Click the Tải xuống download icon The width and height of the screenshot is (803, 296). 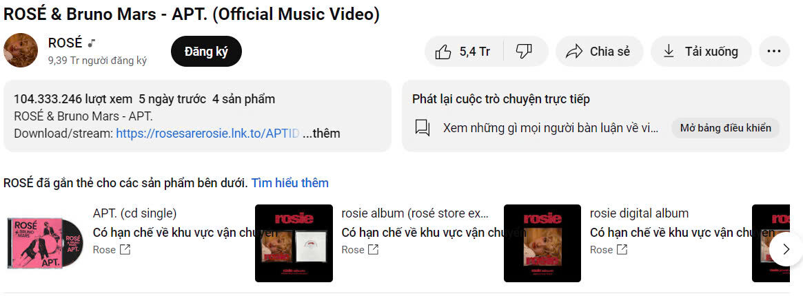[x=669, y=52]
